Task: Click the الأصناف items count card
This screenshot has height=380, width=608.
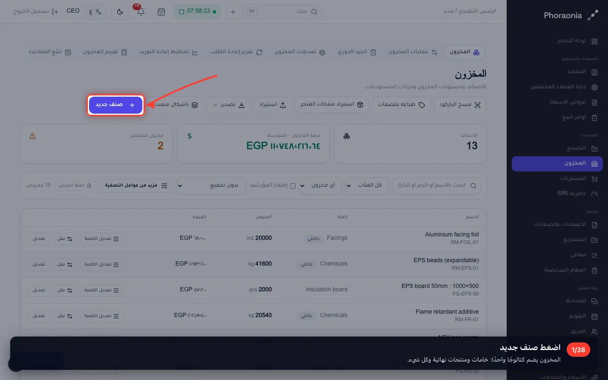Action: coord(410,144)
